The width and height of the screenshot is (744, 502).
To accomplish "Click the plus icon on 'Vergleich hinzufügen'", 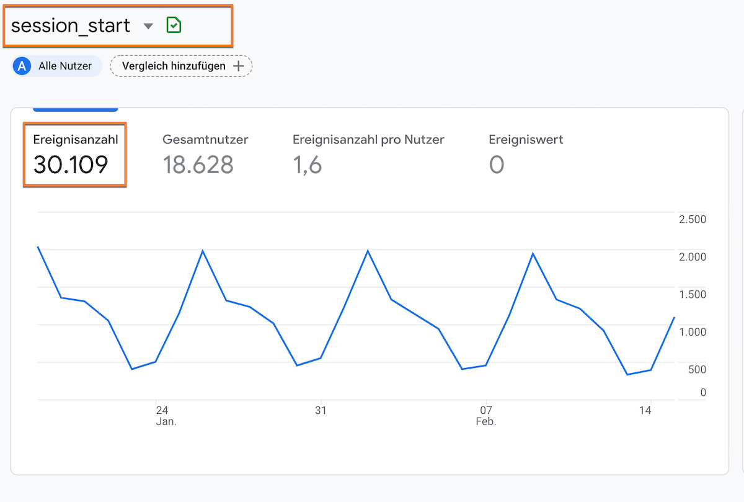I will (237, 66).
